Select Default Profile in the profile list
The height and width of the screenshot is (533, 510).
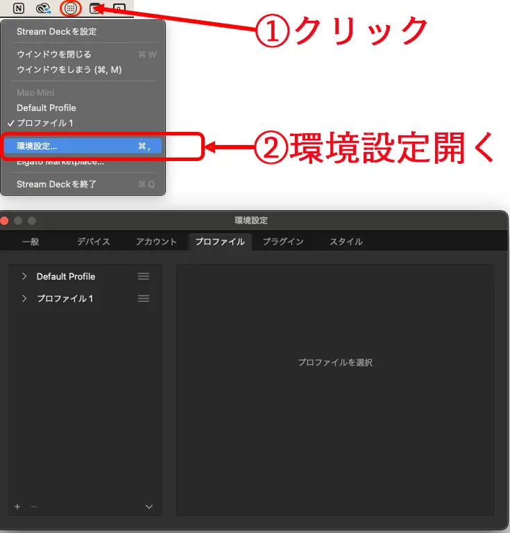pos(66,276)
